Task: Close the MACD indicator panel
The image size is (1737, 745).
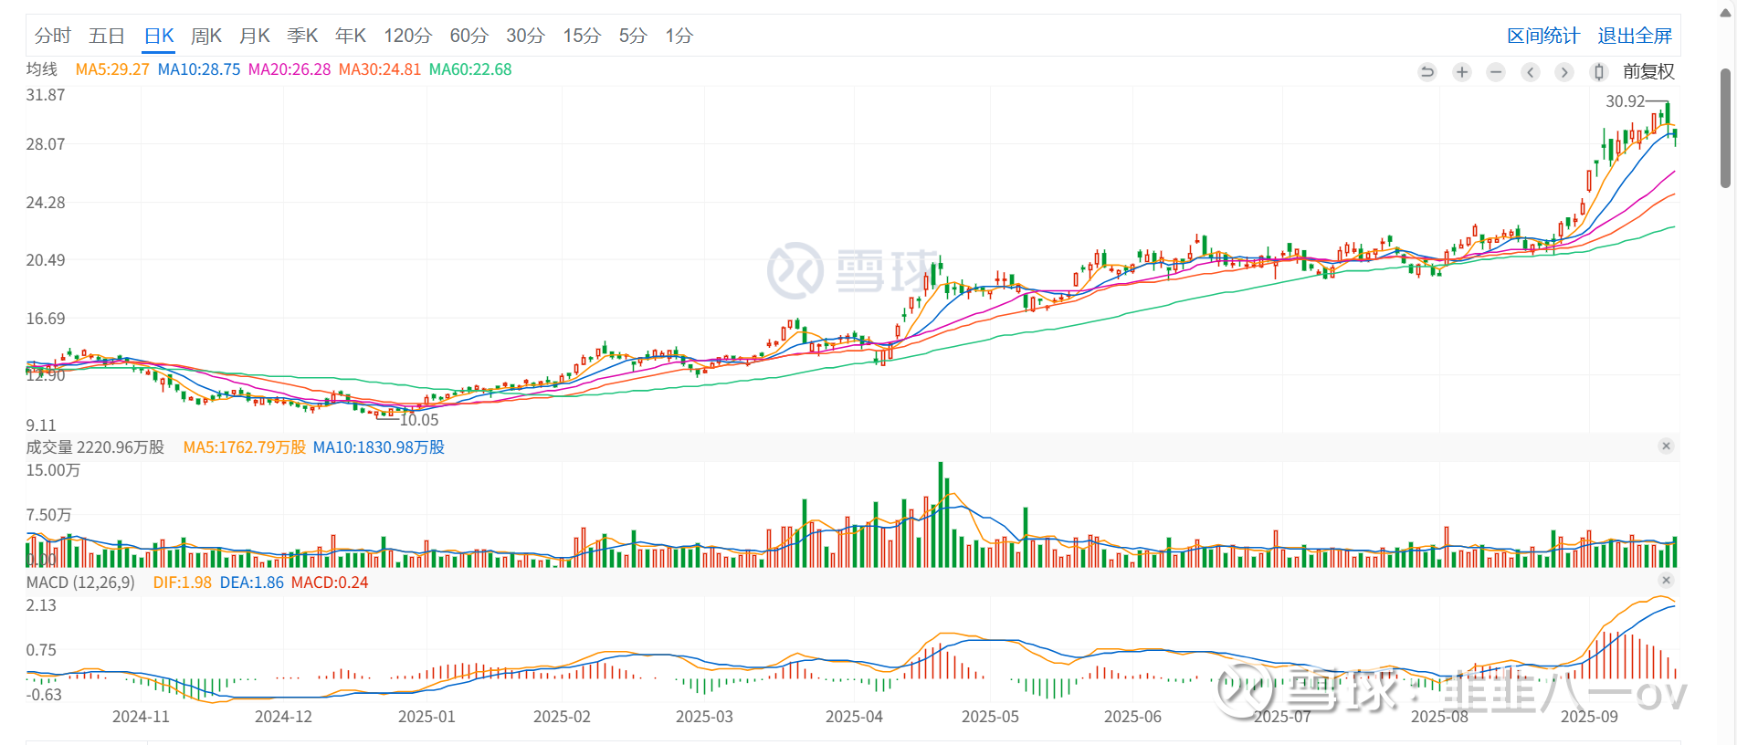Action: point(1666,581)
